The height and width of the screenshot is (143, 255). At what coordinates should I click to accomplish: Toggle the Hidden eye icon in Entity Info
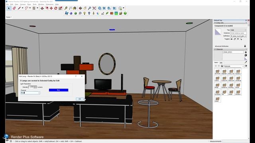pyautogui.click(x=231, y=39)
